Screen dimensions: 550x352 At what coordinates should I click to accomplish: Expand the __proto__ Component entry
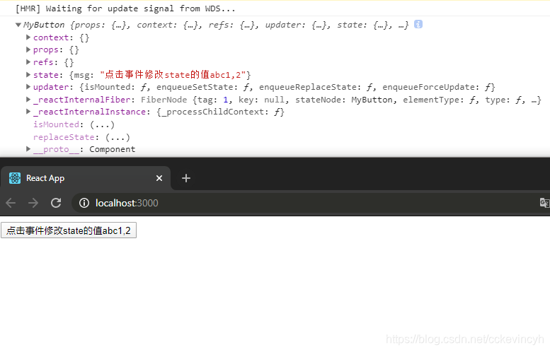point(28,149)
